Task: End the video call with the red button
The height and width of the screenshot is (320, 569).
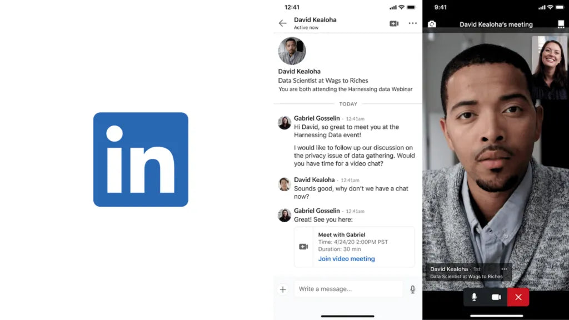Action: click(x=518, y=297)
